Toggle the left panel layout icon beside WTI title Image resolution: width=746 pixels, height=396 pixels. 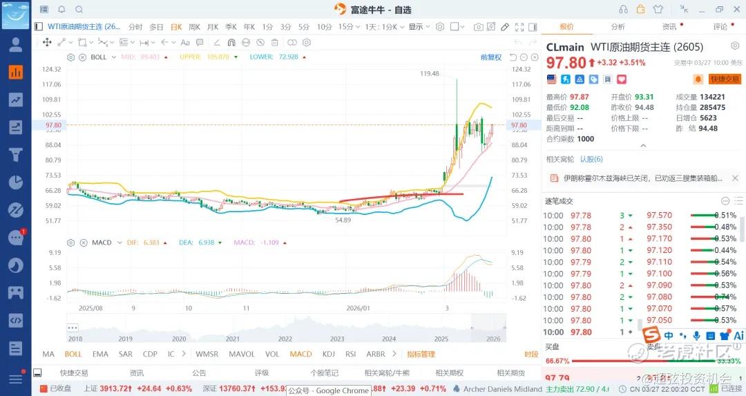(x=39, y=27)
